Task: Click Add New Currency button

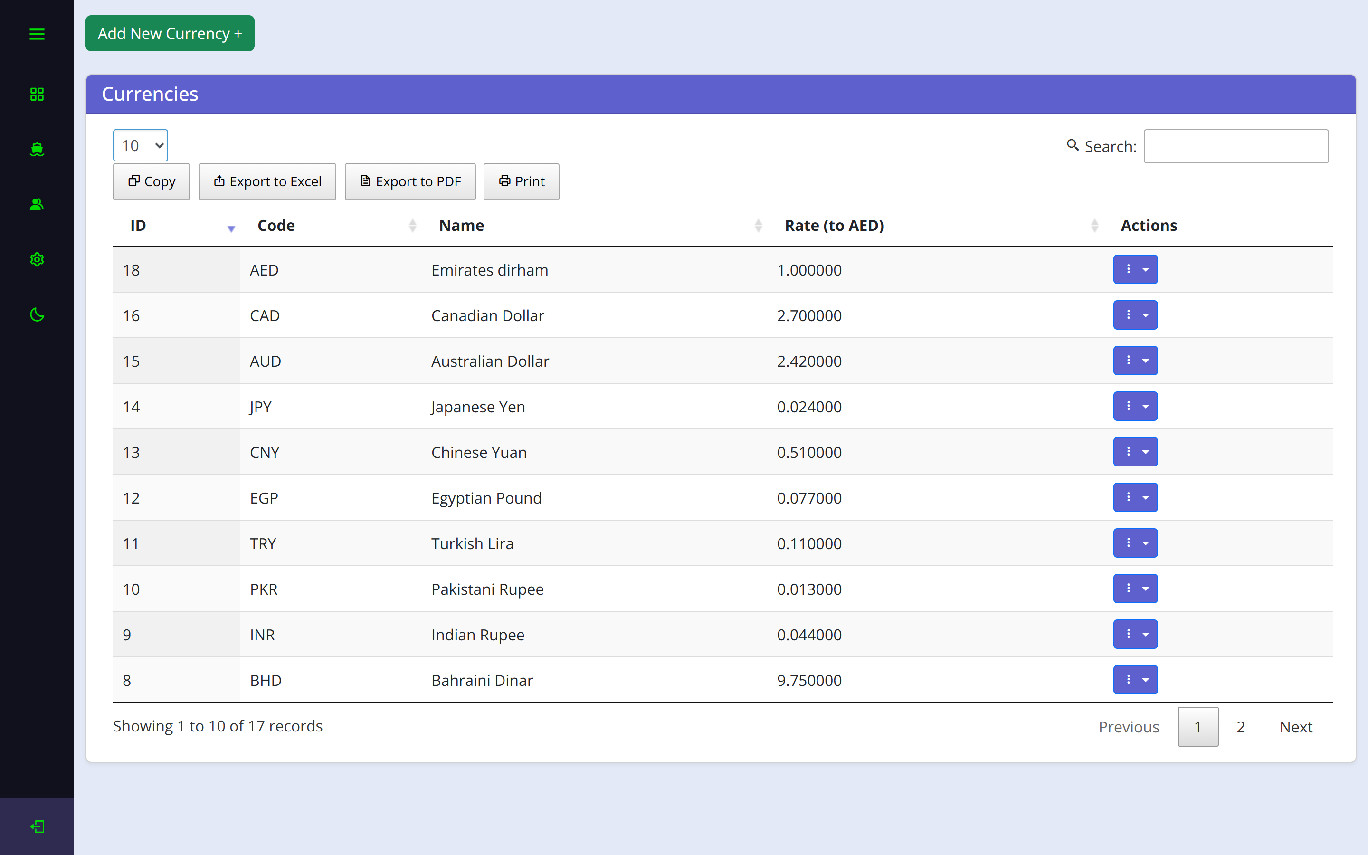Action: (170, 33)
